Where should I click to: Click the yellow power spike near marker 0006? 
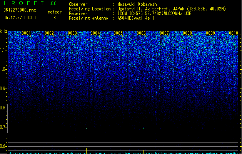(x=144, y=152)
